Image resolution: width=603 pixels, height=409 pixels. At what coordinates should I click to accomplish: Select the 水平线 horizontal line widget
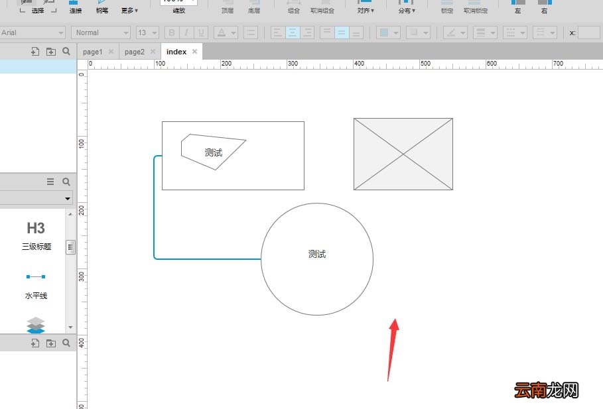pyautogui.click(x=36, y=285)
